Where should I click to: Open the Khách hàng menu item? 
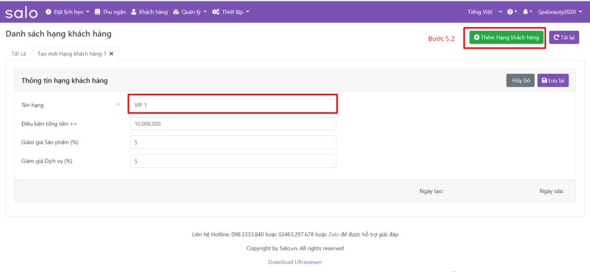pyautogui.click(x=149, y=12)
